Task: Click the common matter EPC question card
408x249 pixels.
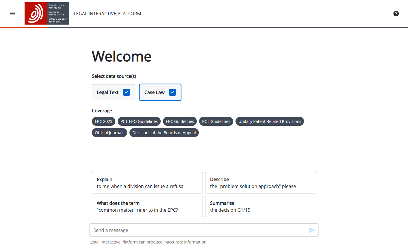Action: point(147,206)
